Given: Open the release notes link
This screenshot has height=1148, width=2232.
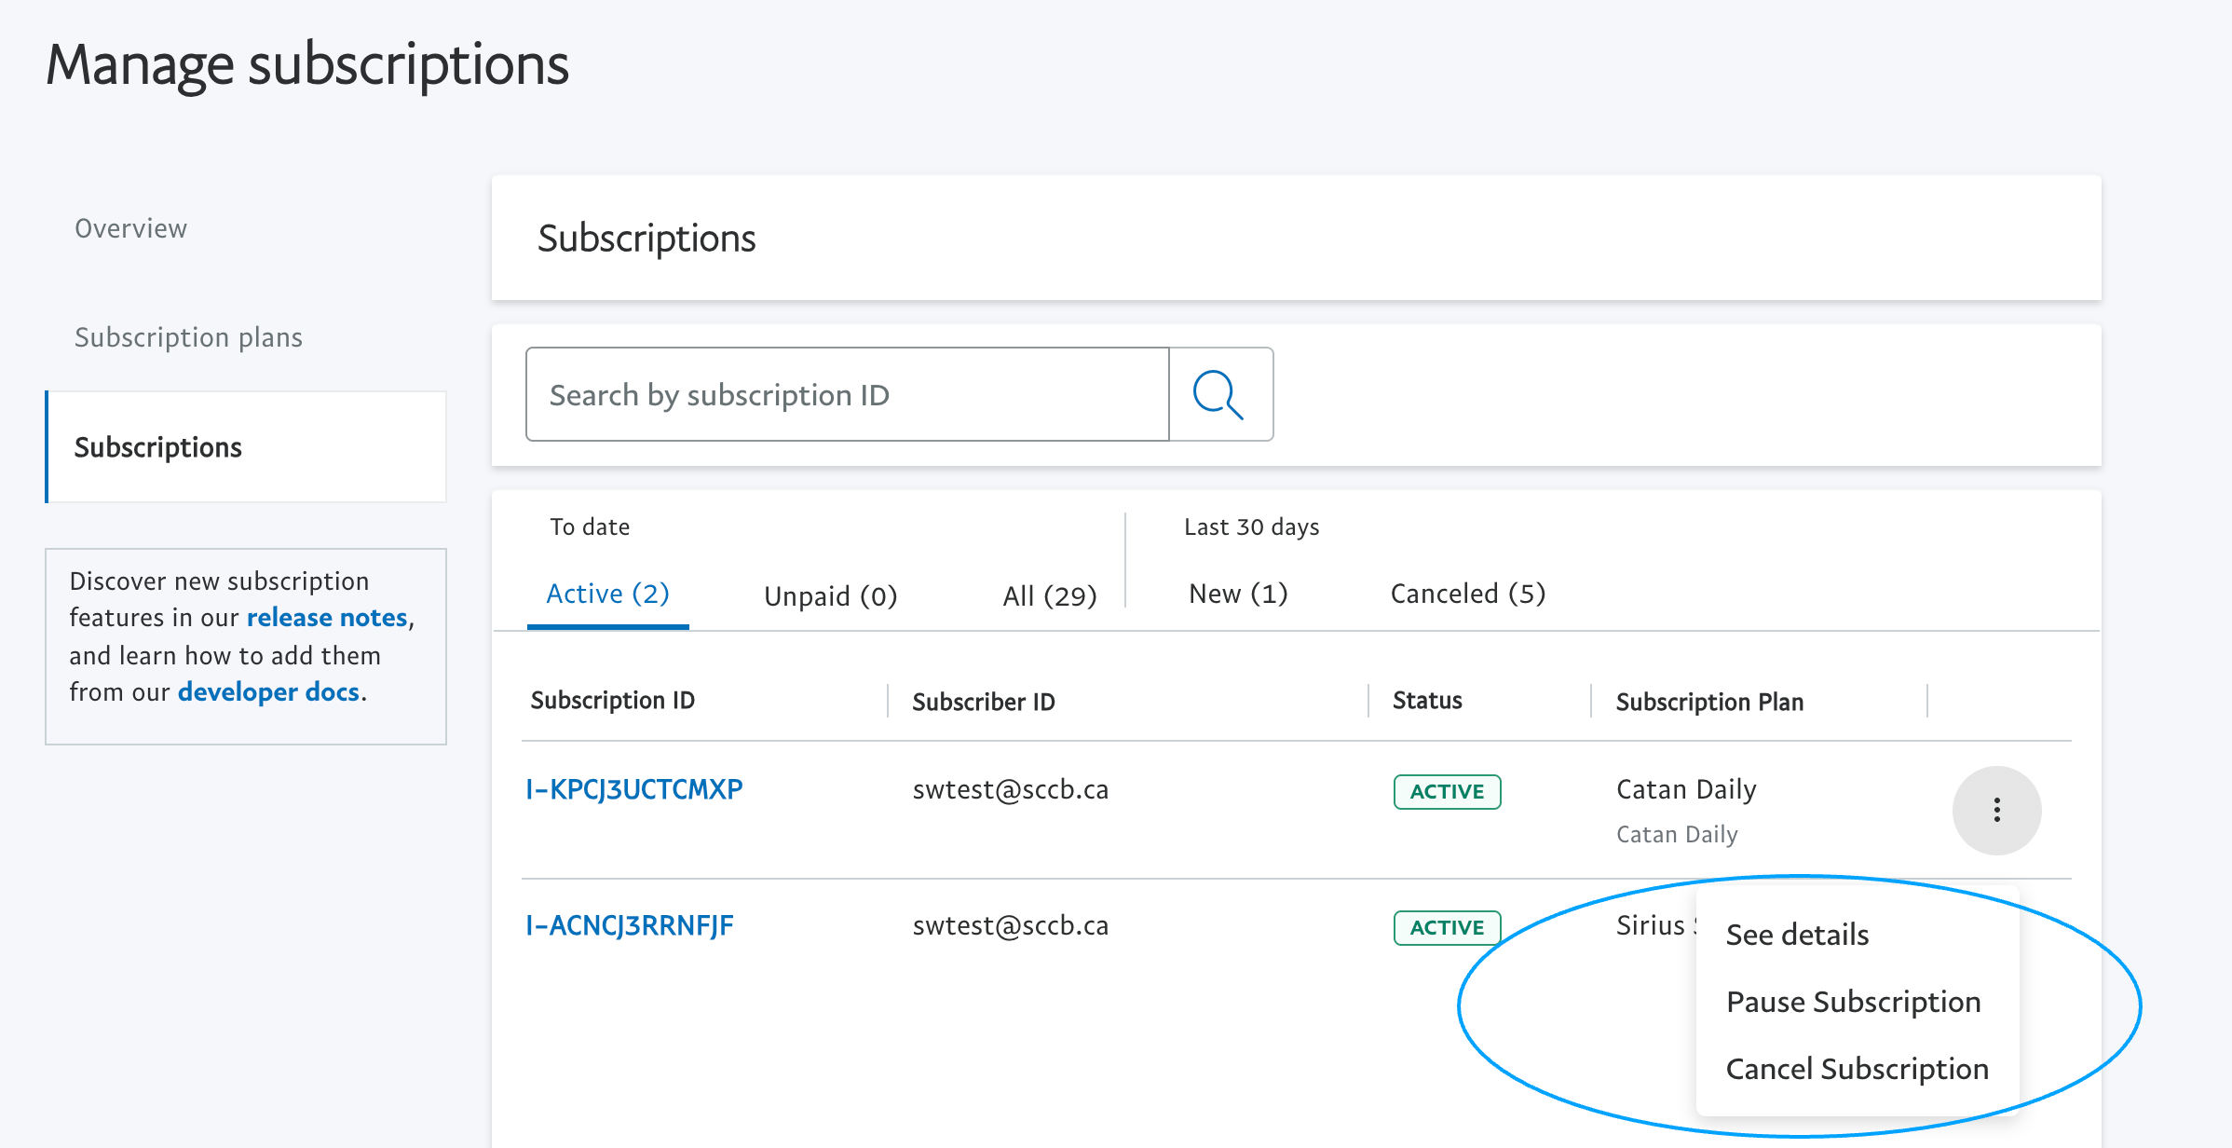Looking at the screenshot, I should point(324,617).
